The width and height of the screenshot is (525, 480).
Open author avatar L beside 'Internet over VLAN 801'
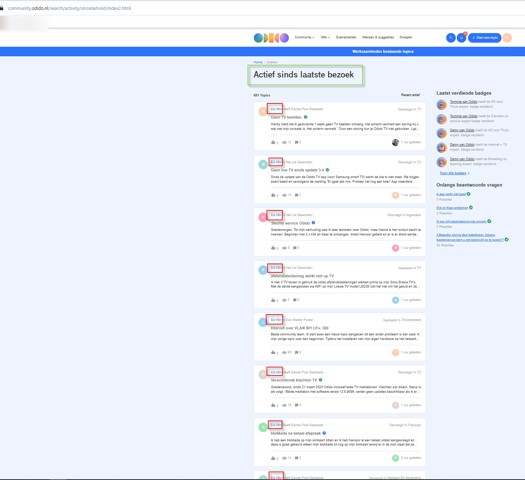263,322
